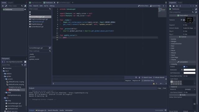
Task: Find previous match up arrow
Action: 136,77
